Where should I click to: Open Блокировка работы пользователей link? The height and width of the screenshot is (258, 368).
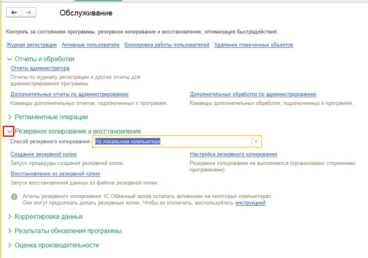point(166,45)
